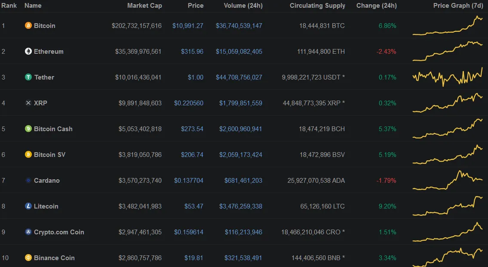Screen dimensions: 488x267
Task: Click Cardano change -1.79%
Action: [x=386, y=181]
